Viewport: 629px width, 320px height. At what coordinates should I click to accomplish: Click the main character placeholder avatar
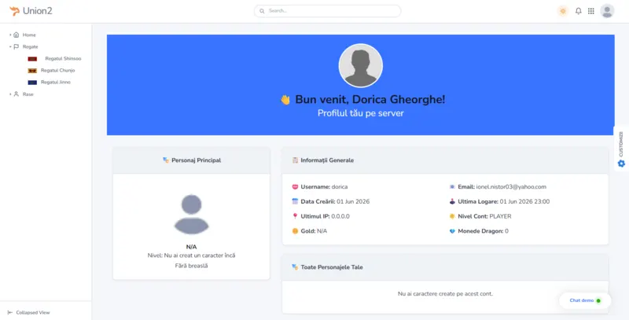click(x=191, y=215)
